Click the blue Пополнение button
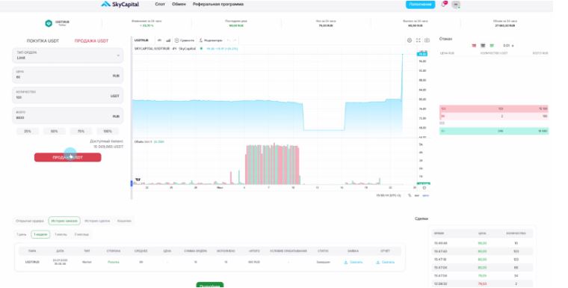This screenshot has width=568, height=288. click(420, 4)
